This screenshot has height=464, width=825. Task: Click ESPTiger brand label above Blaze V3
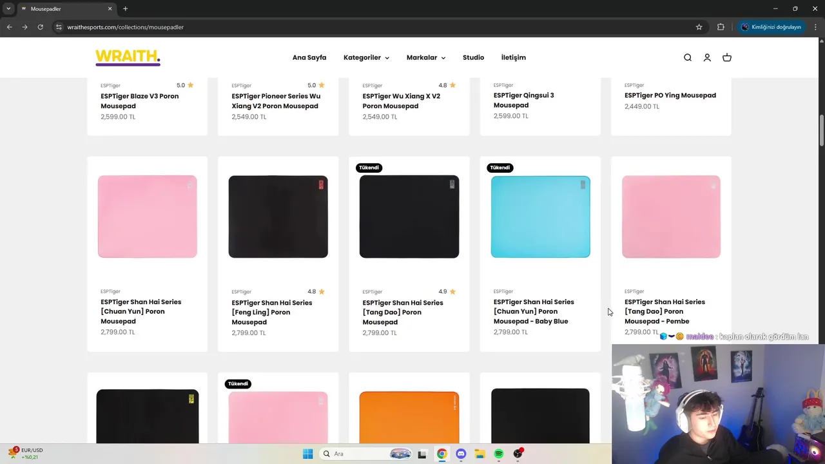click(110, 86)
